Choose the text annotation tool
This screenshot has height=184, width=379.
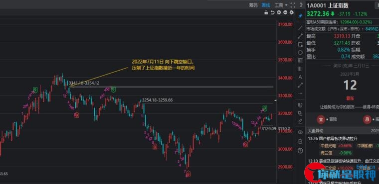pyautogui.click(x=300, y=77)
